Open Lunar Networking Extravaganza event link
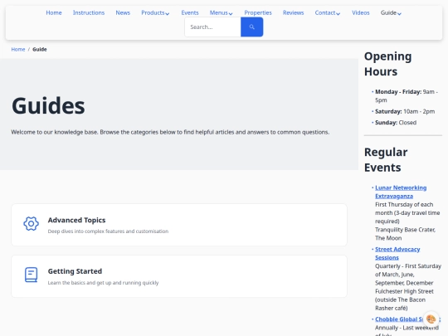Image resolution: width=448 pixels, height=336 pixels. [x=401, y=192]
